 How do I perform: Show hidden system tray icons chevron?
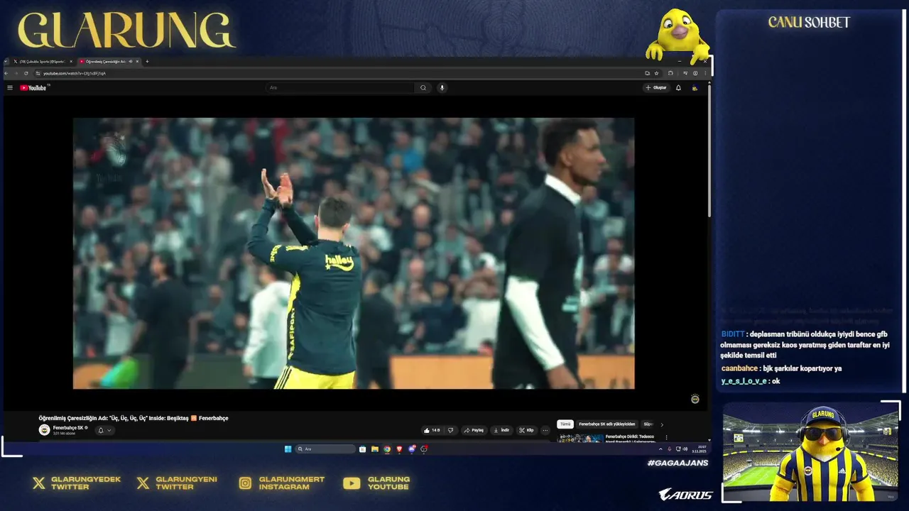click(660, 449)
